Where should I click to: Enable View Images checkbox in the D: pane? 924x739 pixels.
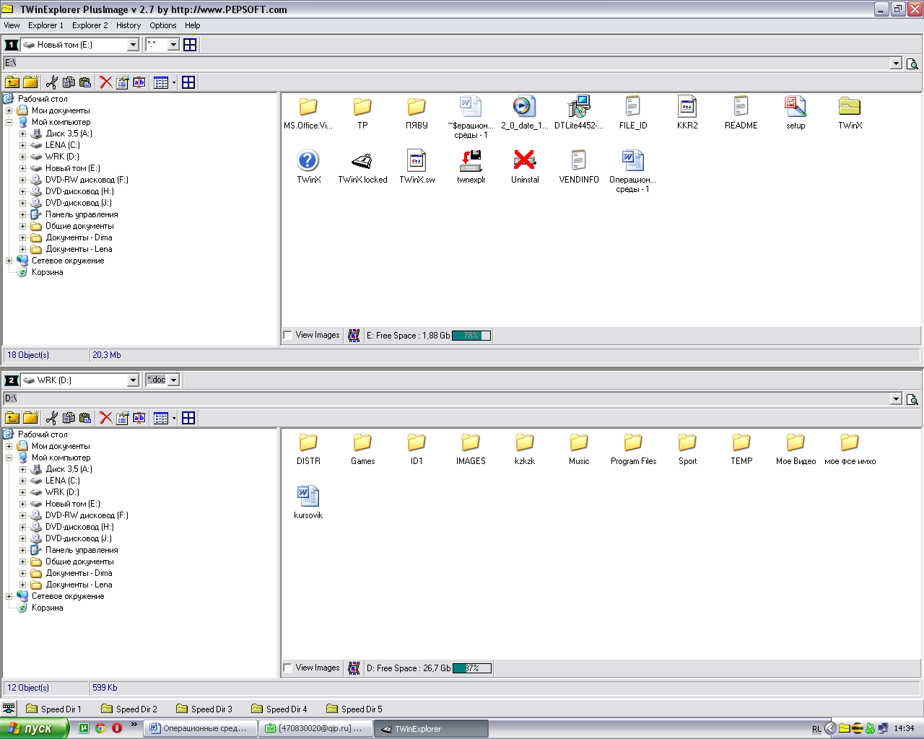[288, 668]
